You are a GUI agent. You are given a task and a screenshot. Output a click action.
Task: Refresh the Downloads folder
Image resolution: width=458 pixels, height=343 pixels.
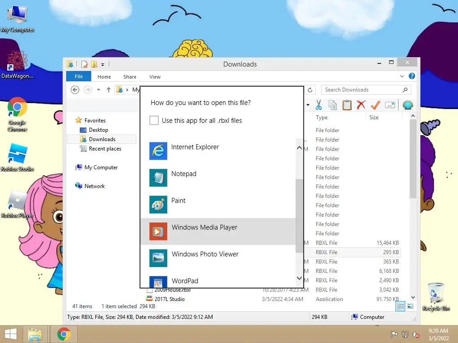pyautogui.click(x=310, y=90)
